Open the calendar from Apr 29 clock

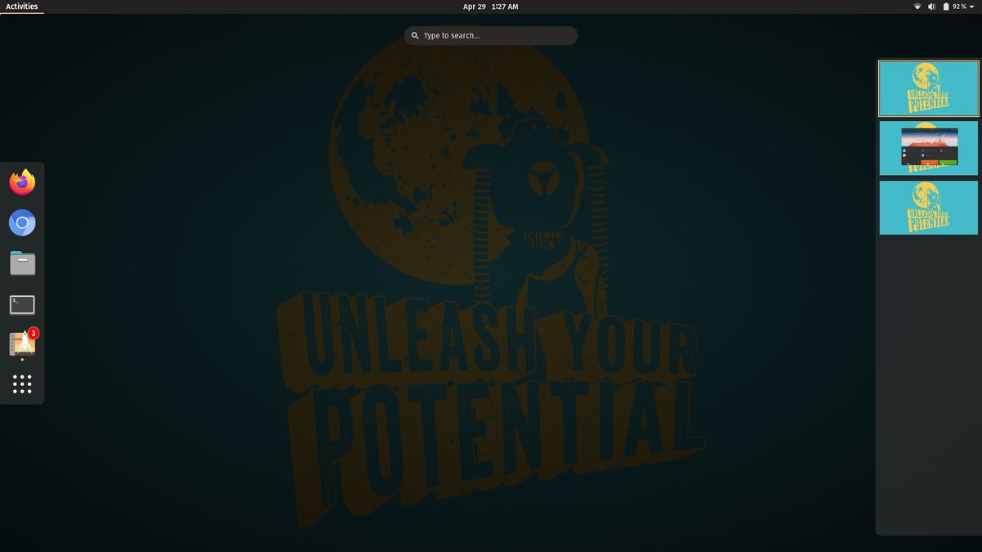(x=490, y=7)
